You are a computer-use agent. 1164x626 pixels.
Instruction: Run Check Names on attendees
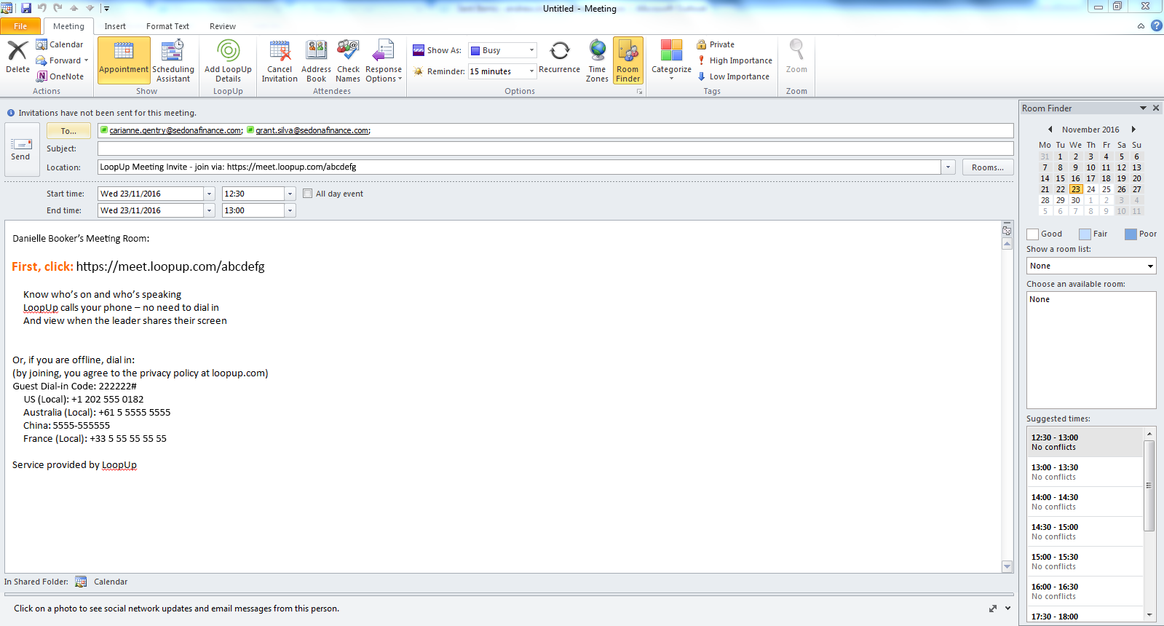tap(348, 60)
